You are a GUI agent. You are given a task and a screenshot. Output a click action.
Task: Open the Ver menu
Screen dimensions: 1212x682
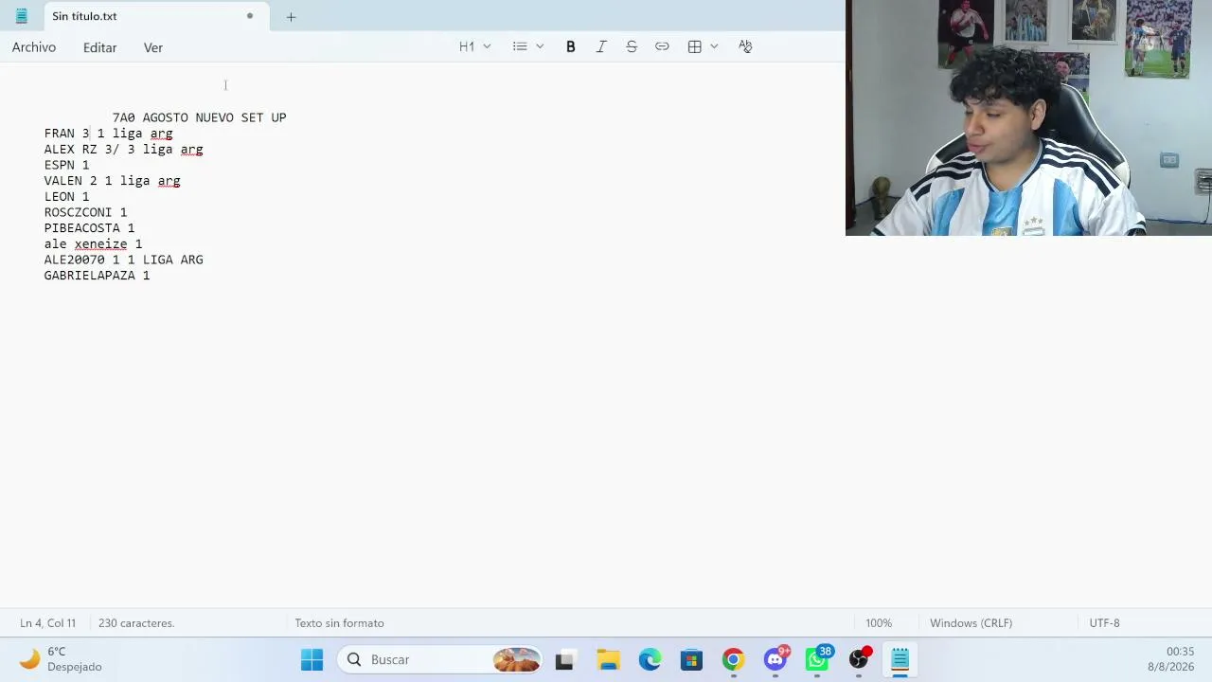pyautogui.click(x=153, y=47)
